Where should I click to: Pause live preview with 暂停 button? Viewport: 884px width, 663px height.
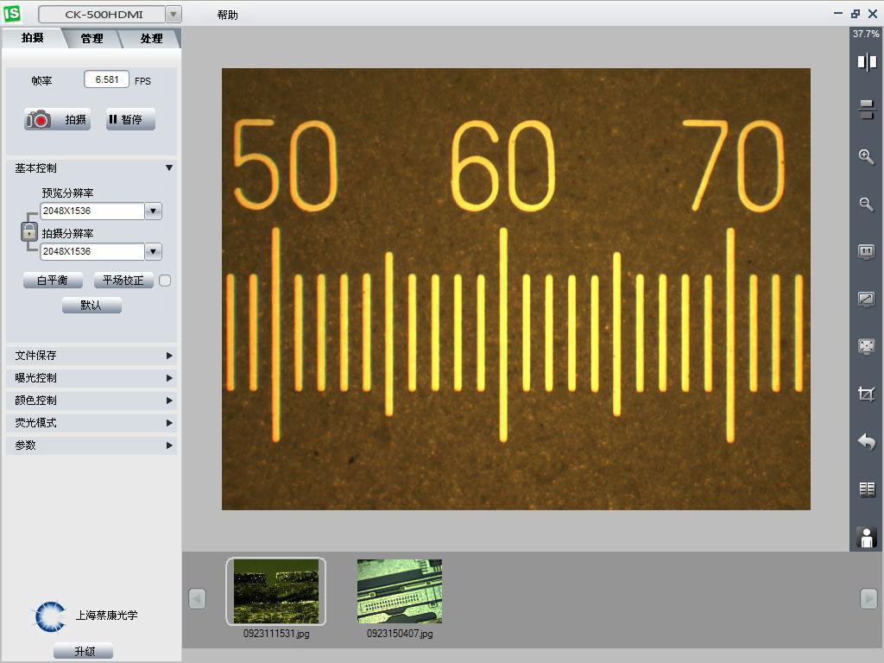130,120
